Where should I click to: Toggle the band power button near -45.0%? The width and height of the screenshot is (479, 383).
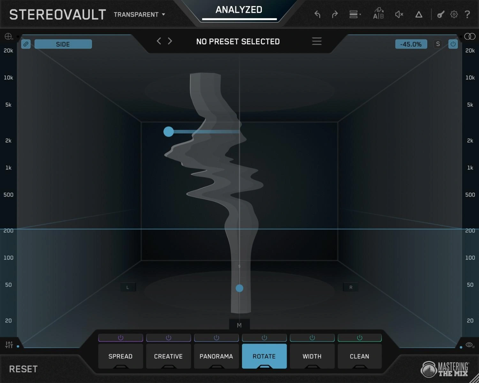tap(453, 44)
